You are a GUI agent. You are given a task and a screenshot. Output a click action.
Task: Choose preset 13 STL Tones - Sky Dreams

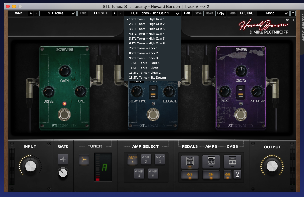click(152, 78)
